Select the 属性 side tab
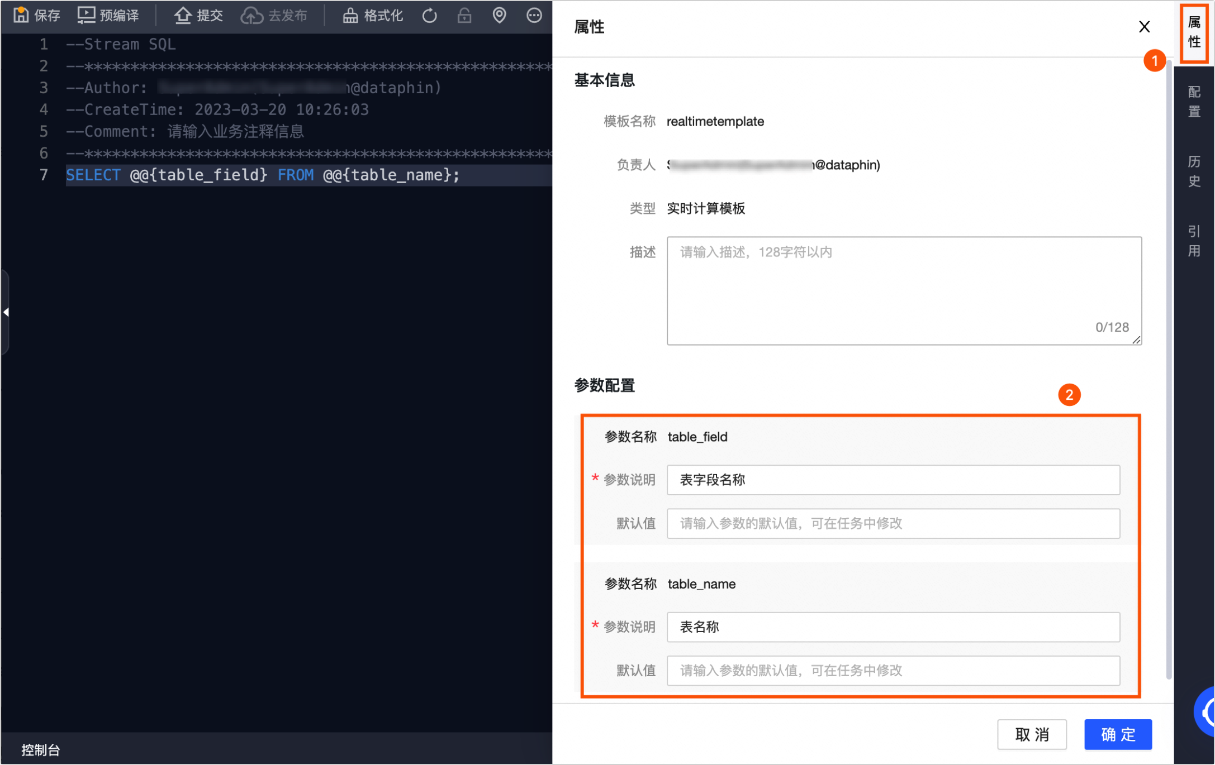This screenshot has width=1215, height=765. point(1194,32)
